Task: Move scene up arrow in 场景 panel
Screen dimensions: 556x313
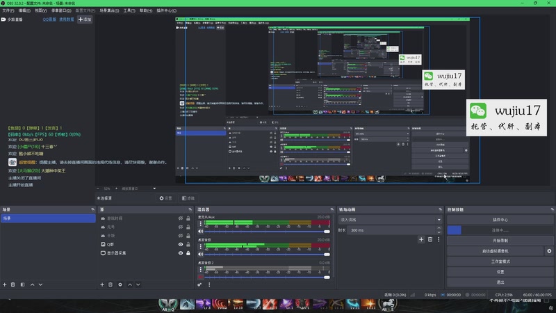Action: click(x=32, y=284)
